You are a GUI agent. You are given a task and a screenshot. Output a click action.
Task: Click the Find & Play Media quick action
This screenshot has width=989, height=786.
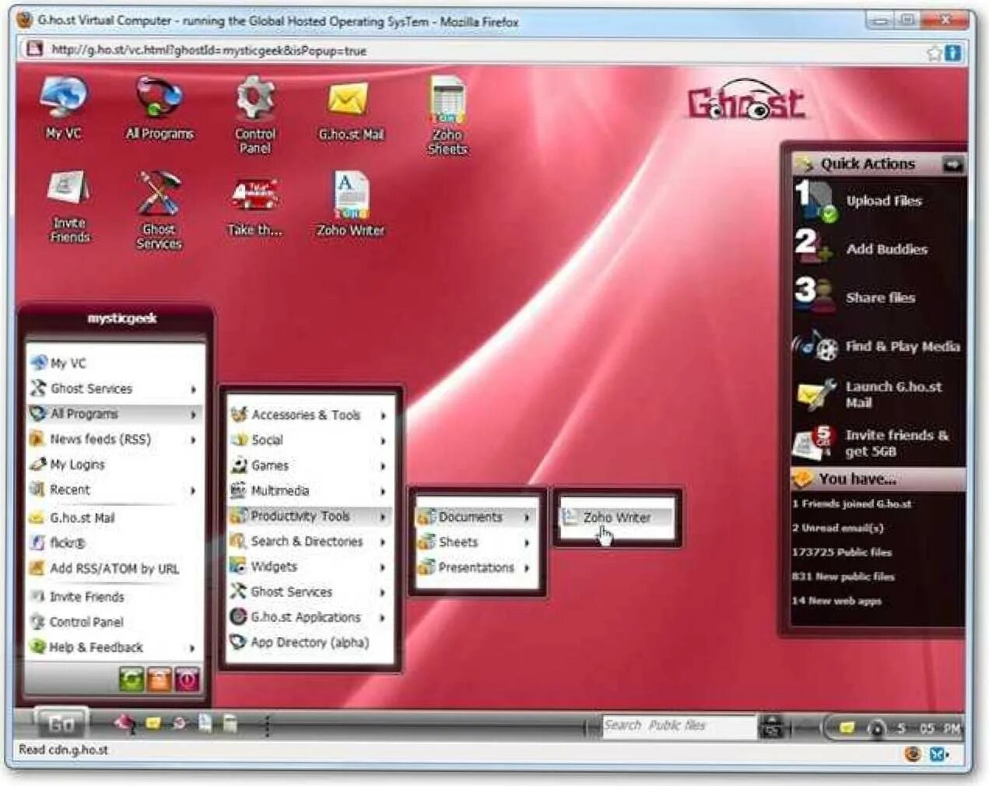coord(876,346)
